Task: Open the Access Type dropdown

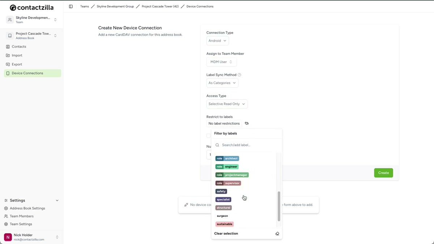Action: (x=227, y=104)
